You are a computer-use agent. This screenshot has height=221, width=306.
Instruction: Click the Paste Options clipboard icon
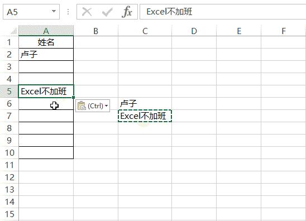(82, 105)
